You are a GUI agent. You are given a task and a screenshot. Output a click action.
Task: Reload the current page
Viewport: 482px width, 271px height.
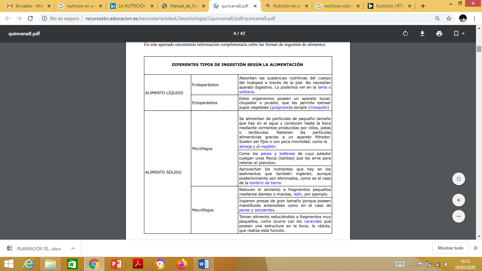30,18
